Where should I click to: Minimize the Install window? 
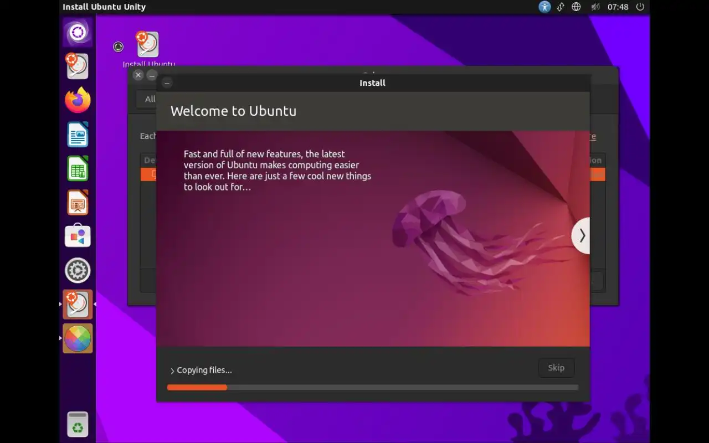(167, 83)
